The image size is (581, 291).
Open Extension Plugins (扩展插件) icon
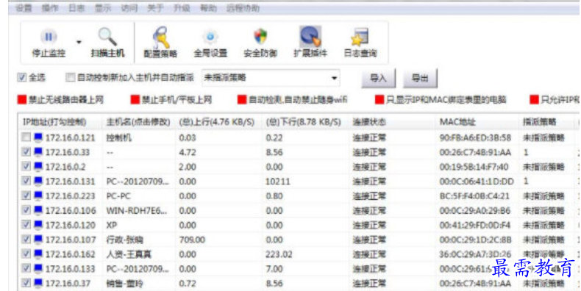[310, 37]
